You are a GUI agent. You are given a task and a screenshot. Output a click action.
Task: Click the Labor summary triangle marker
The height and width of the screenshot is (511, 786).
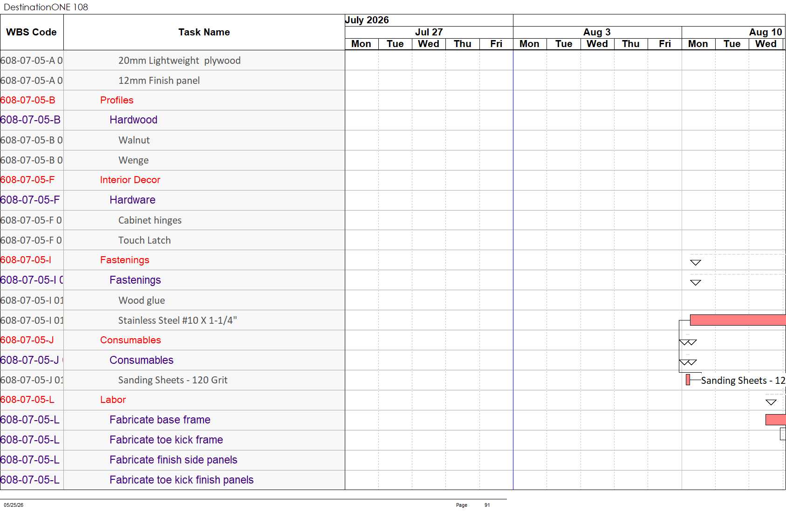771,402
